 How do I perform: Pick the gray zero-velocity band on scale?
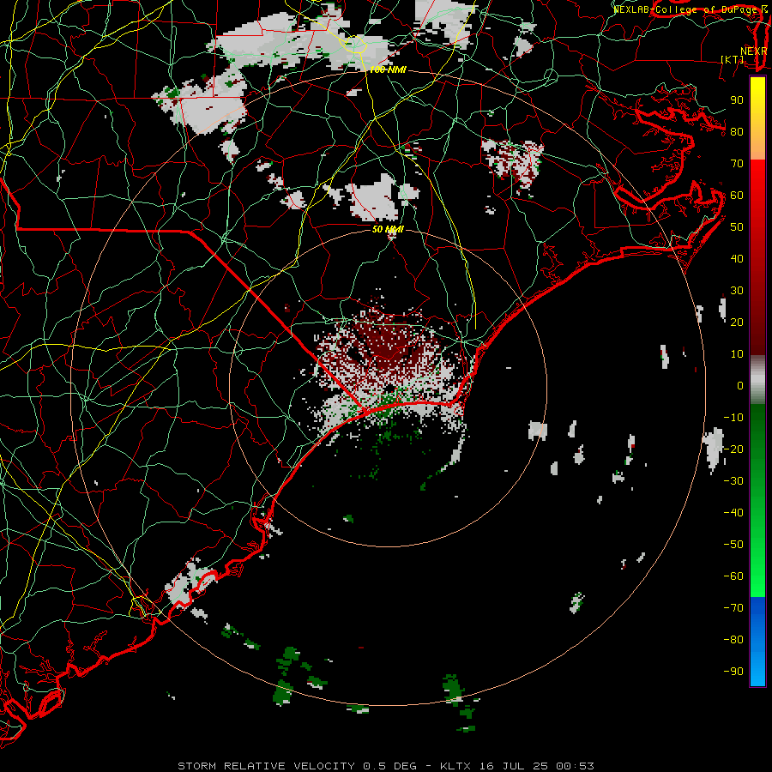(x=757, y=380)
